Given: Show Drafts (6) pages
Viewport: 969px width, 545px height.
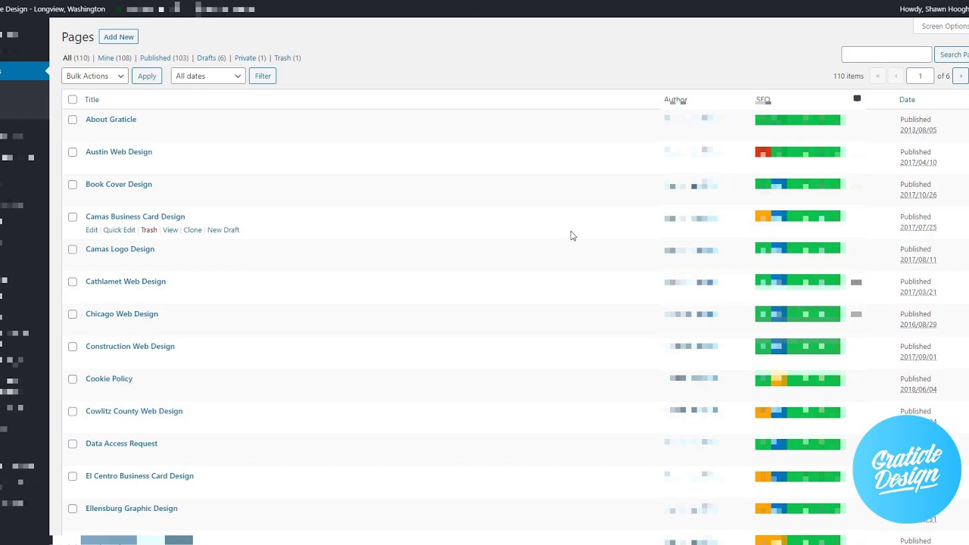Looking at the screenshot, I should [x=211, y=58].
